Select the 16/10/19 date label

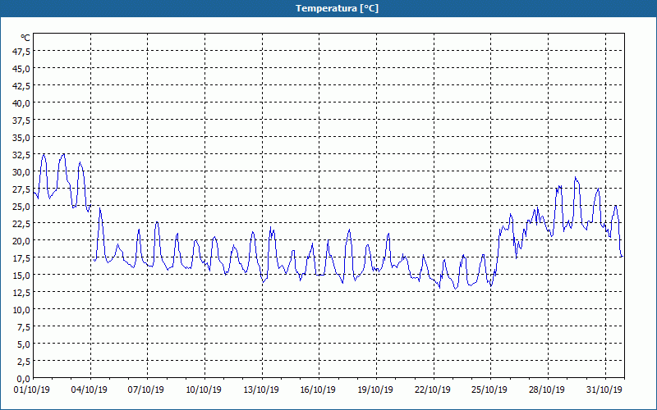(318, 389)
